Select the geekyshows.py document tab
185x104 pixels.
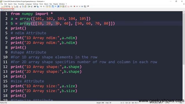[7, 10]
